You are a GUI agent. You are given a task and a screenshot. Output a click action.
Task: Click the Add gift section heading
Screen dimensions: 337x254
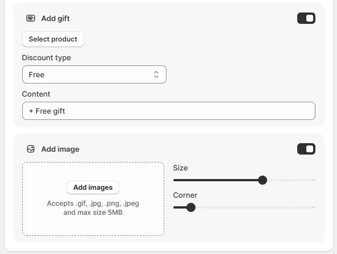tap(56, 19)
